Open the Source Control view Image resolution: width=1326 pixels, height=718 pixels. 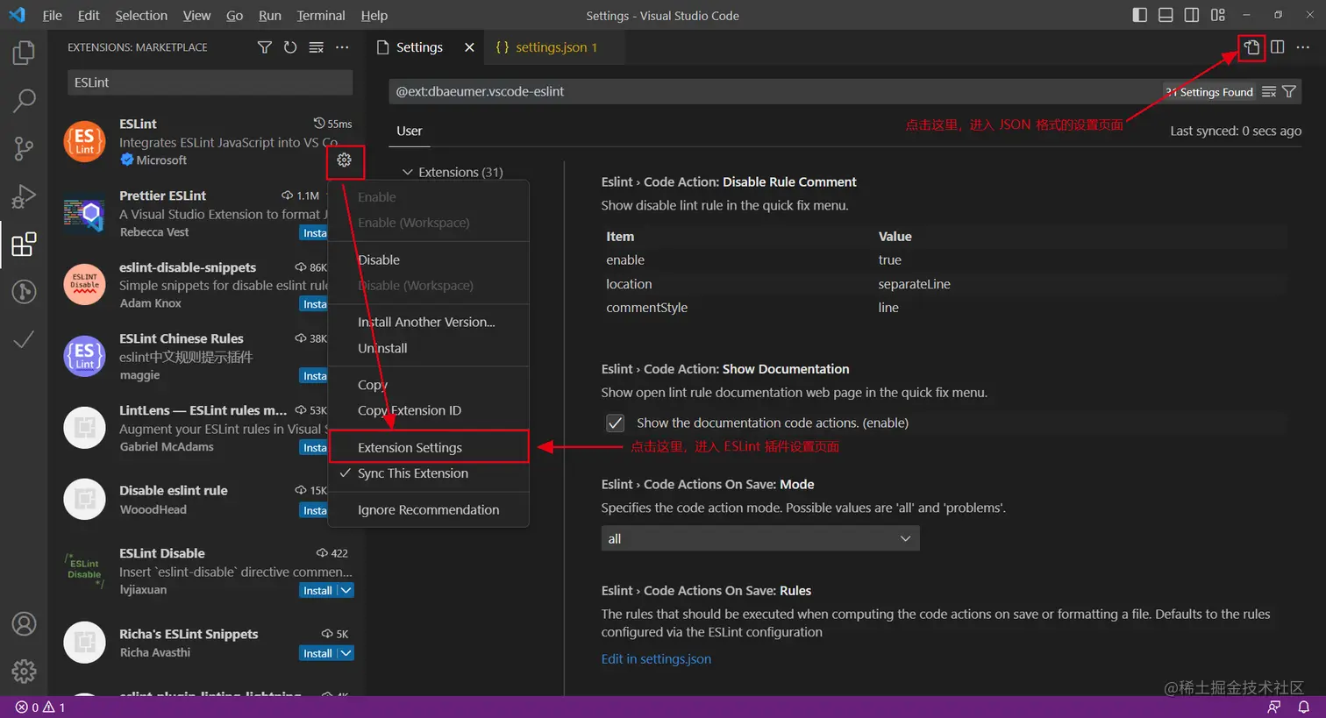(24, 148)
